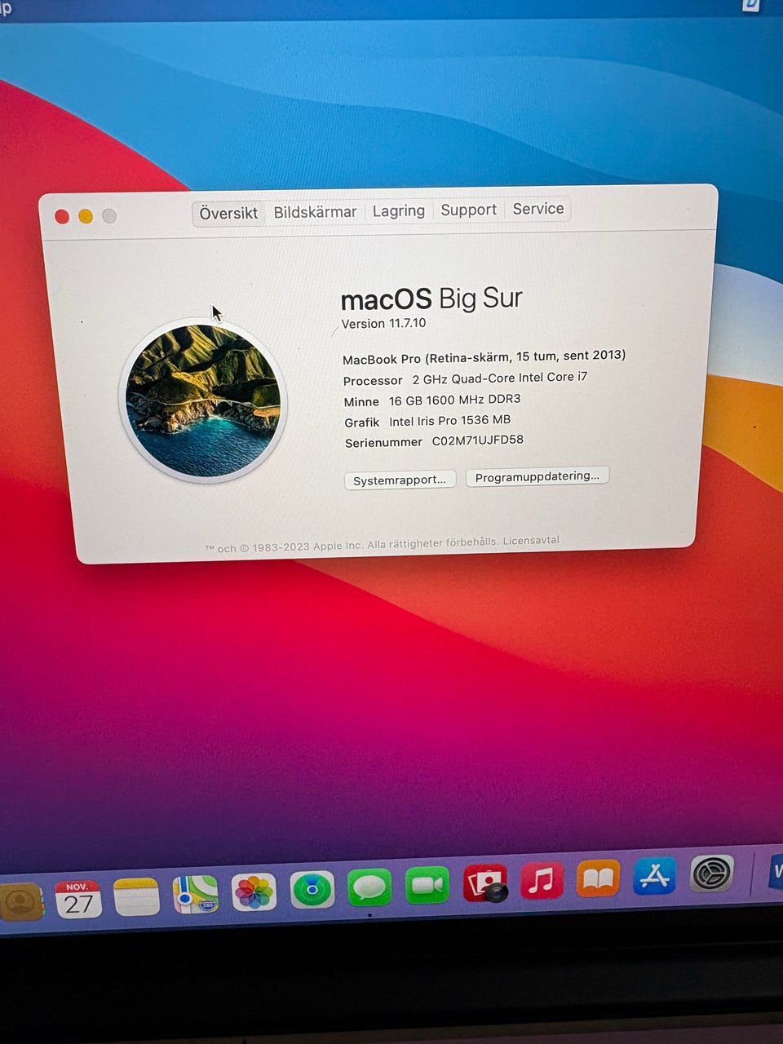The image size is (783, 1044).
Task: Click the Version 11.7.10 text
Action: [383, 324]
